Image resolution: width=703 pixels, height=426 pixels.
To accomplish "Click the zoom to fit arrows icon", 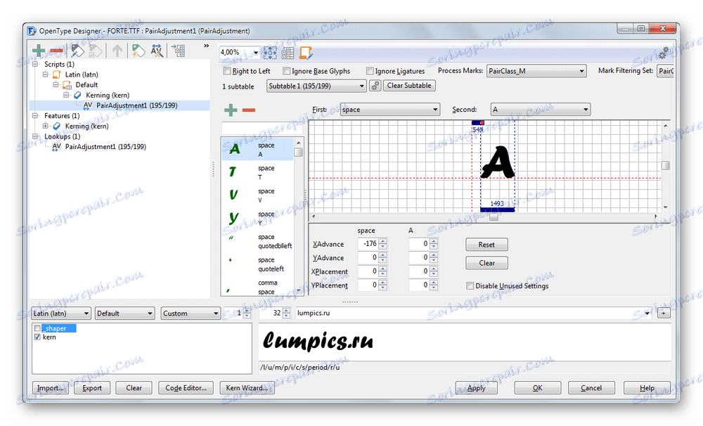I will pyautogui.click(x=270, y=53).
